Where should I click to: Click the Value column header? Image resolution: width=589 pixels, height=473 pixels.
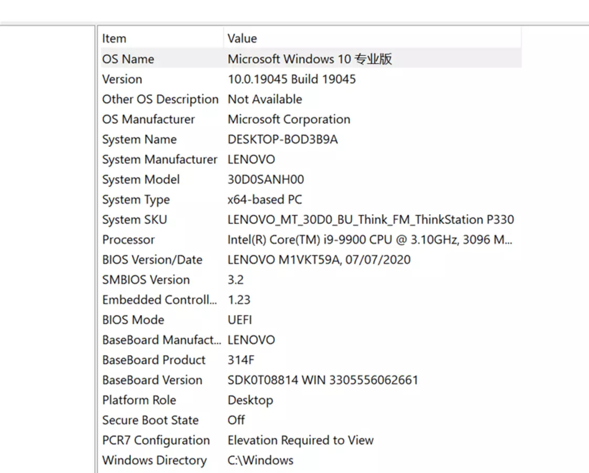pyautogui.click(x=242, y=38)
